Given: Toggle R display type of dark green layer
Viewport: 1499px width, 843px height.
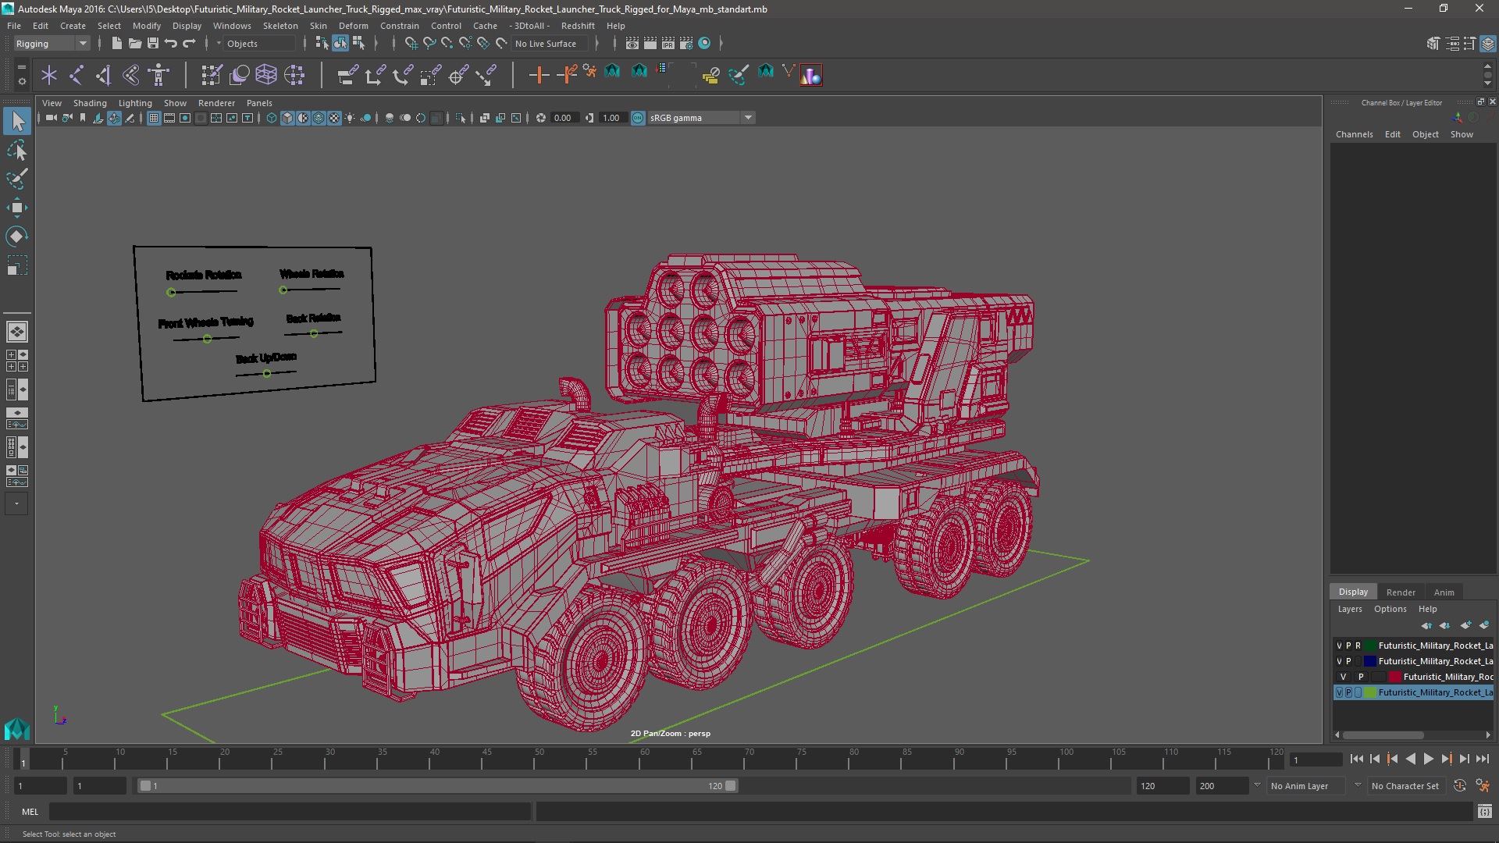Looking at the screenshot, I should (1358, 646).
